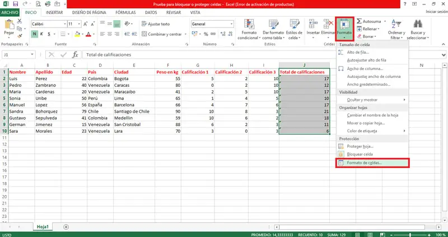448x237 pixels.
Task: Align text left
Action: point(102,34)
